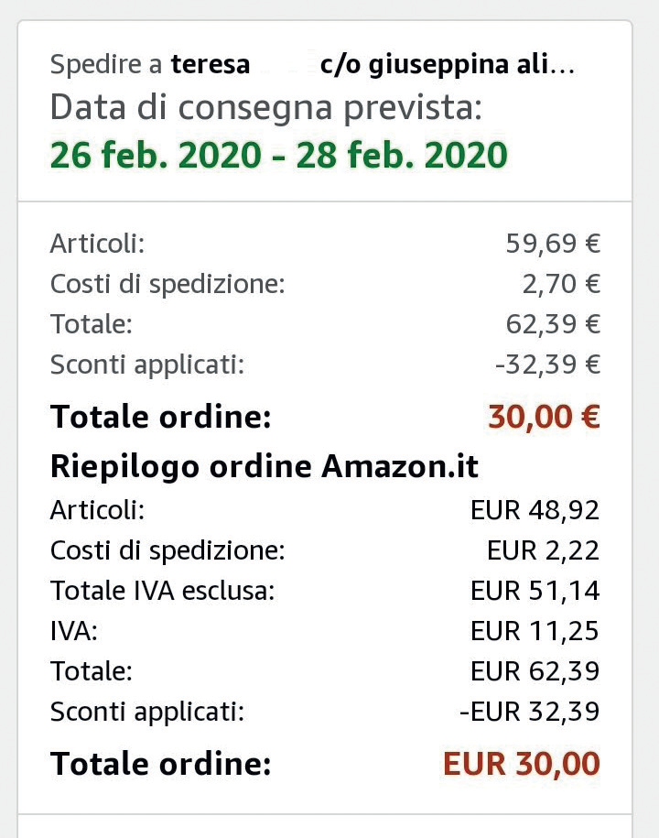
Task: Click the bold 'Totale ordine:' label in the top summary
Action: [x=161, y=417]
